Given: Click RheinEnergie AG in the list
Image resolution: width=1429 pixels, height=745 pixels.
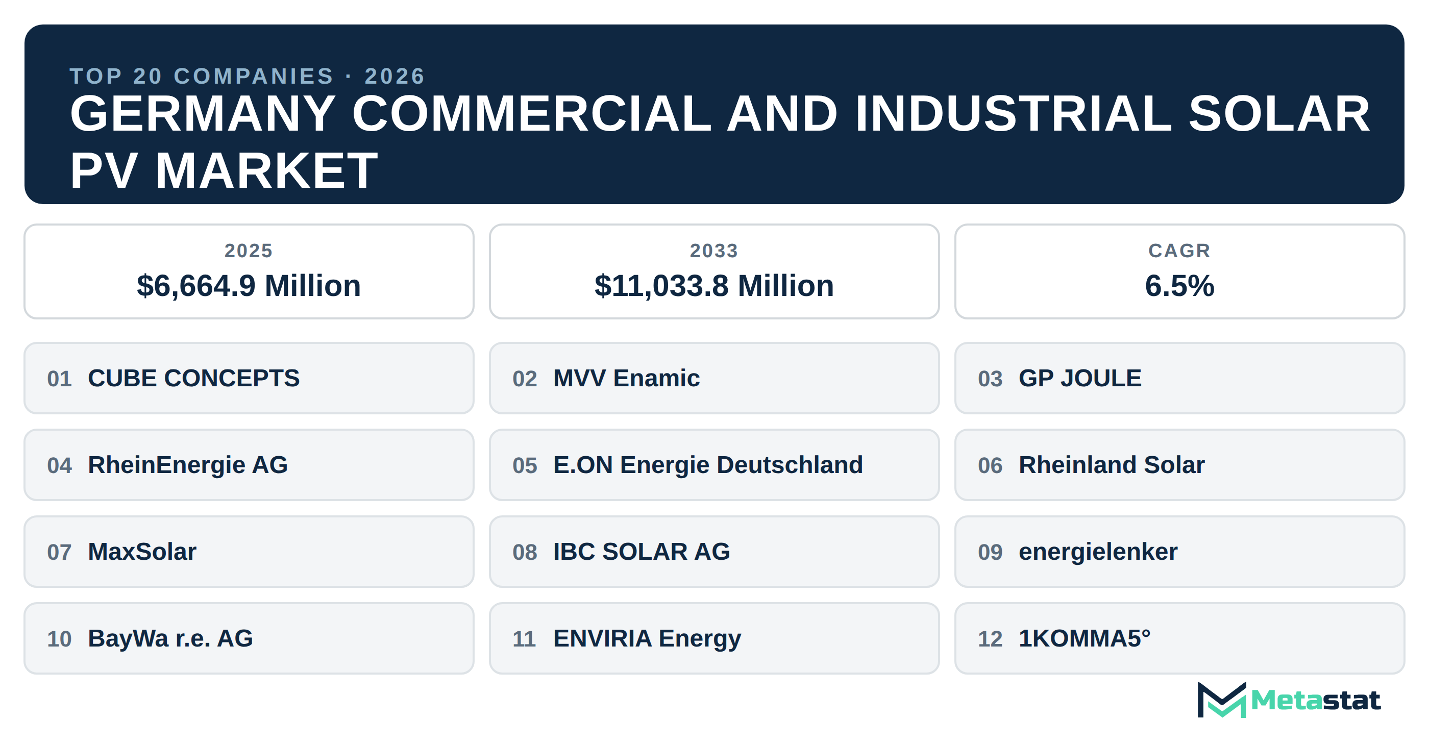Looking at the screenshot, I should click(x=249, y=465).
